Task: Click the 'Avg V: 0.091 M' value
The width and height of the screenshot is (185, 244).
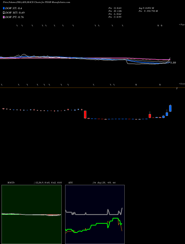Action: 146,8
